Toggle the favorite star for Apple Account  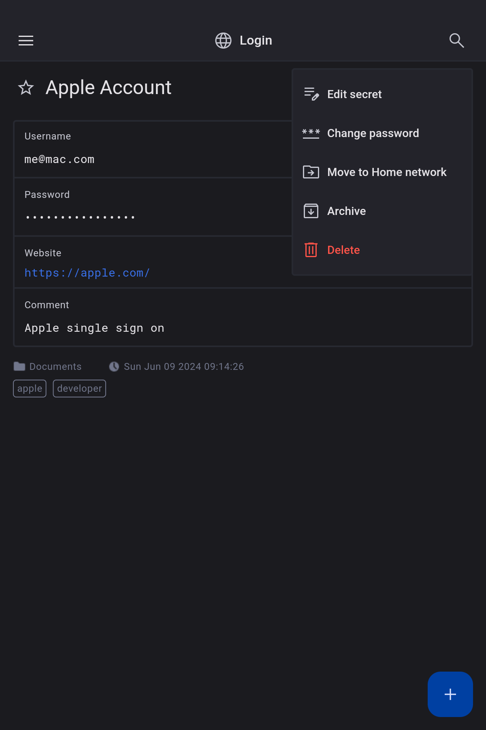[26, 88]
